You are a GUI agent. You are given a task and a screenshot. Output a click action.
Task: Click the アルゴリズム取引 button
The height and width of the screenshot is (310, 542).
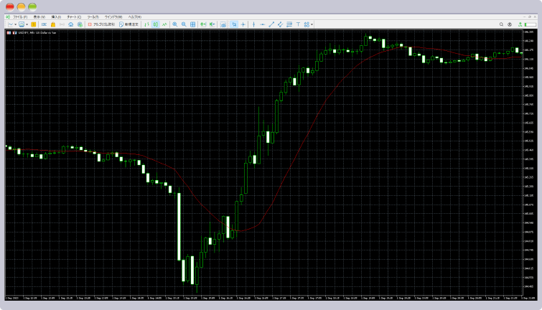101,24
